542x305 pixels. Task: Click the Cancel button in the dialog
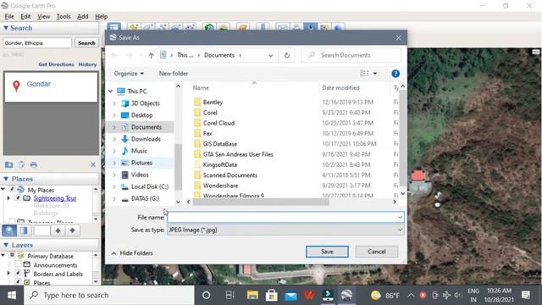pyautogui.click(x=377, y=252)
